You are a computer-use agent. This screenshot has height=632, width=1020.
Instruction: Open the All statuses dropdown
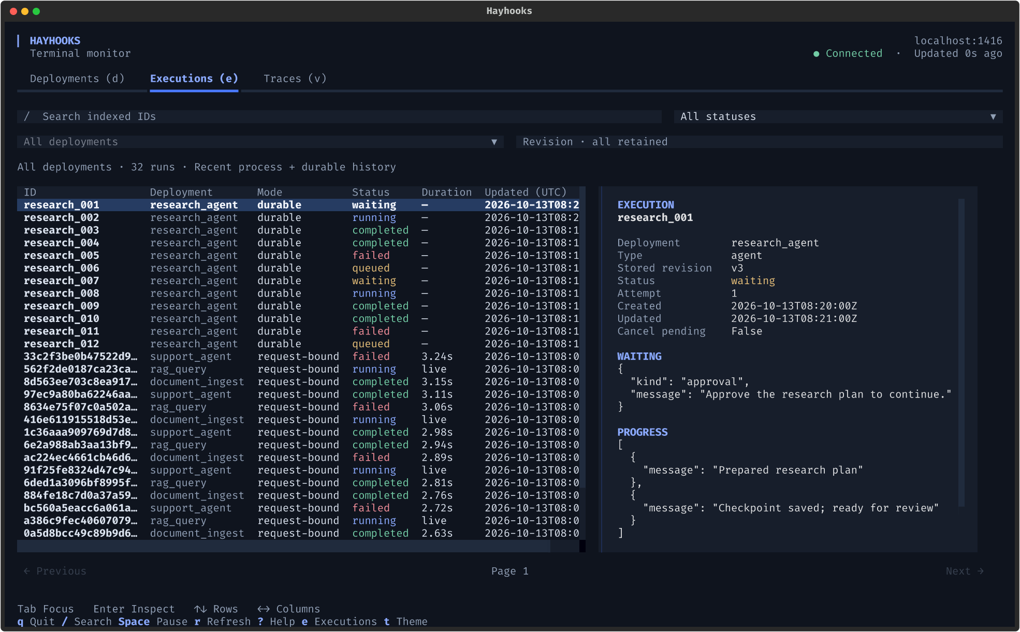838,116
